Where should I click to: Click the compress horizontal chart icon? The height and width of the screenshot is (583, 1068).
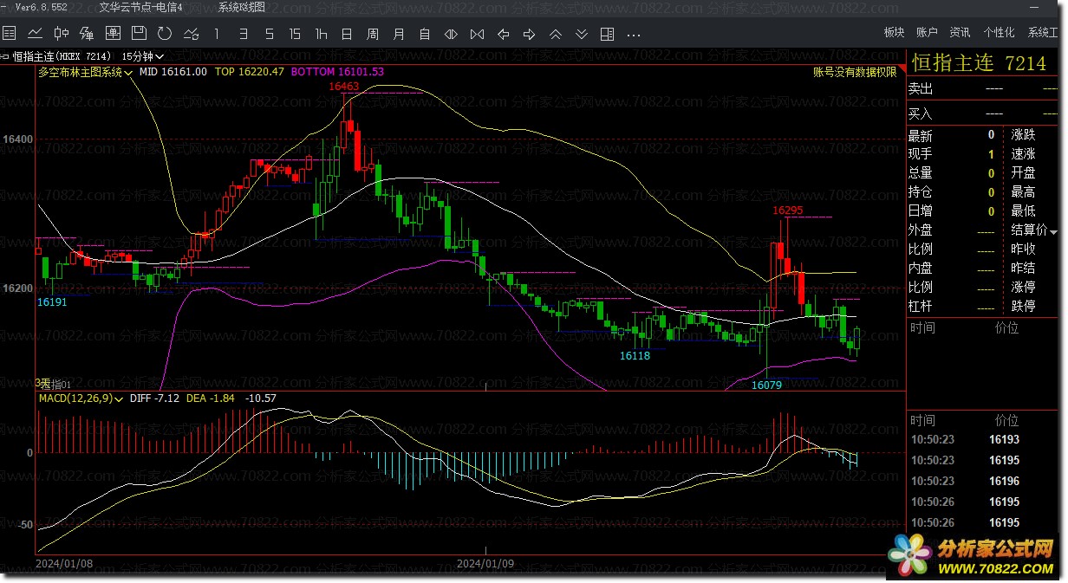tap(477, 34)
